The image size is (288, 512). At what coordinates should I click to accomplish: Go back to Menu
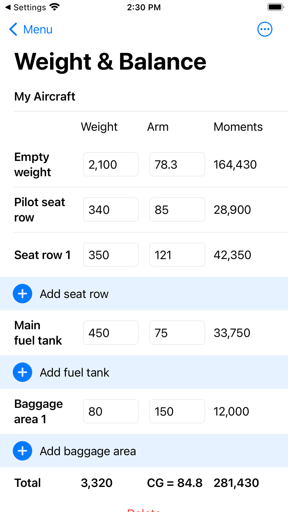click(x=31, y=29)
